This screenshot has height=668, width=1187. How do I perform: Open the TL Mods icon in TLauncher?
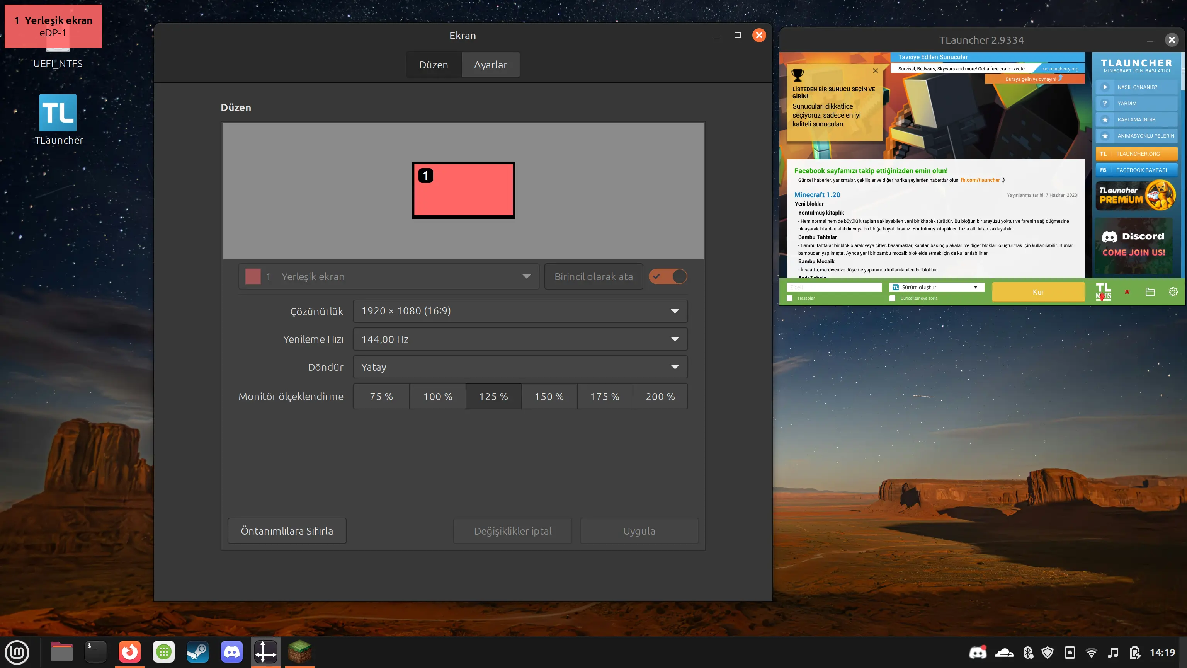1103,292
